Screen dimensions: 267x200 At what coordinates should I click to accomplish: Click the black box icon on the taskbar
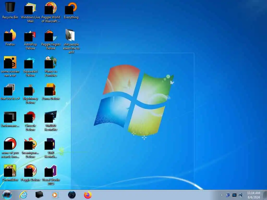[x=39, y=195]
